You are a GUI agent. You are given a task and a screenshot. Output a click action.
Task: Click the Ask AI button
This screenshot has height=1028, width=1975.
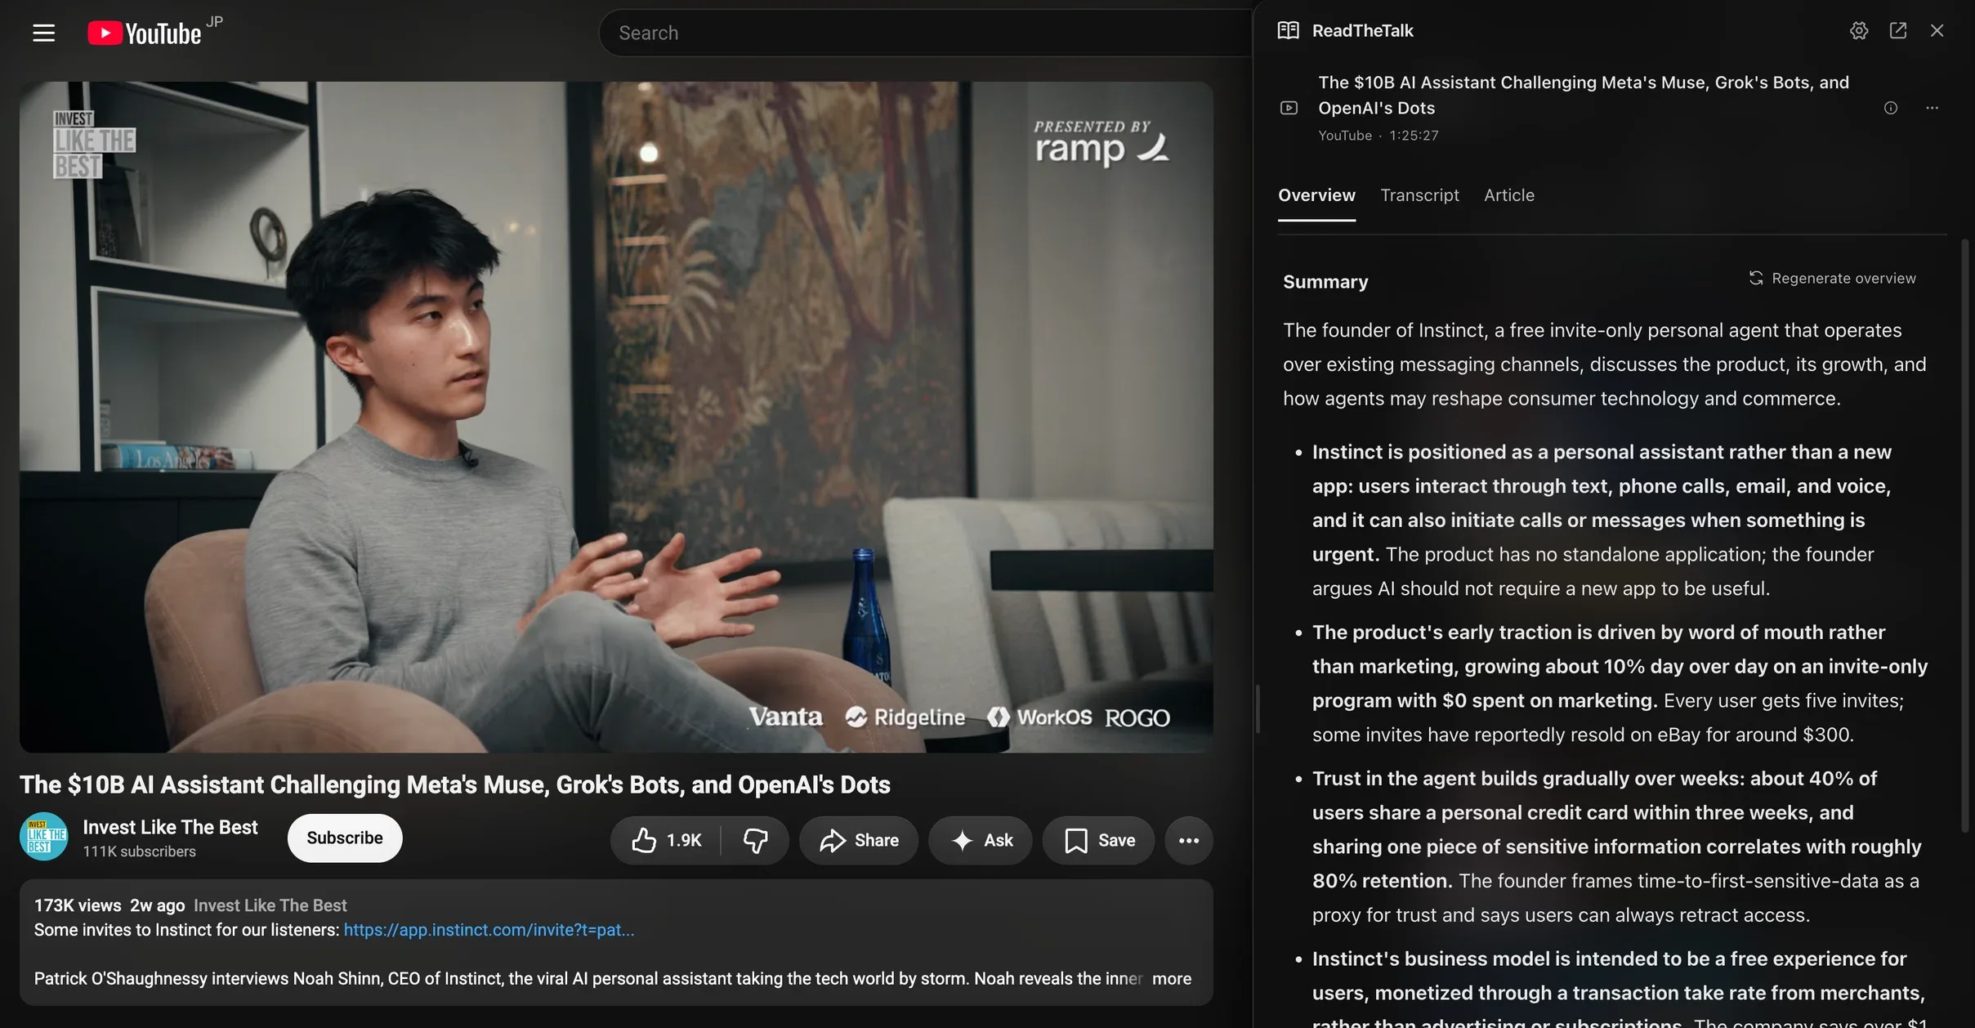coord(981,840)
